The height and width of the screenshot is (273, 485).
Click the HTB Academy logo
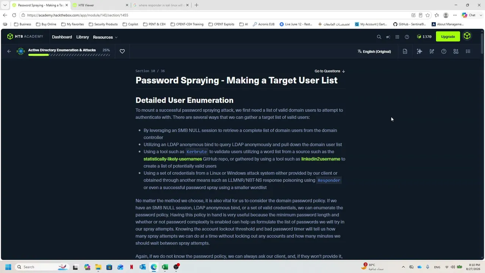(x=25, y=37)
